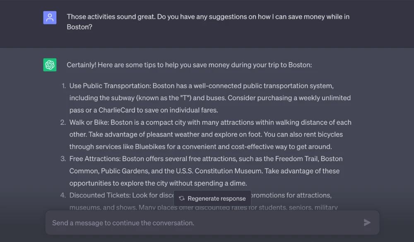Image resolution: width=414 pixels, height=242 pixels.
Task: Click the list number 1 marker
Action: (64, 86)
